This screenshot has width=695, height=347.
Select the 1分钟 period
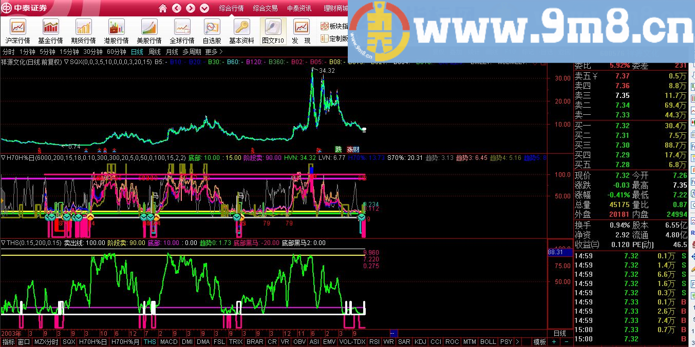coord(27,52)
